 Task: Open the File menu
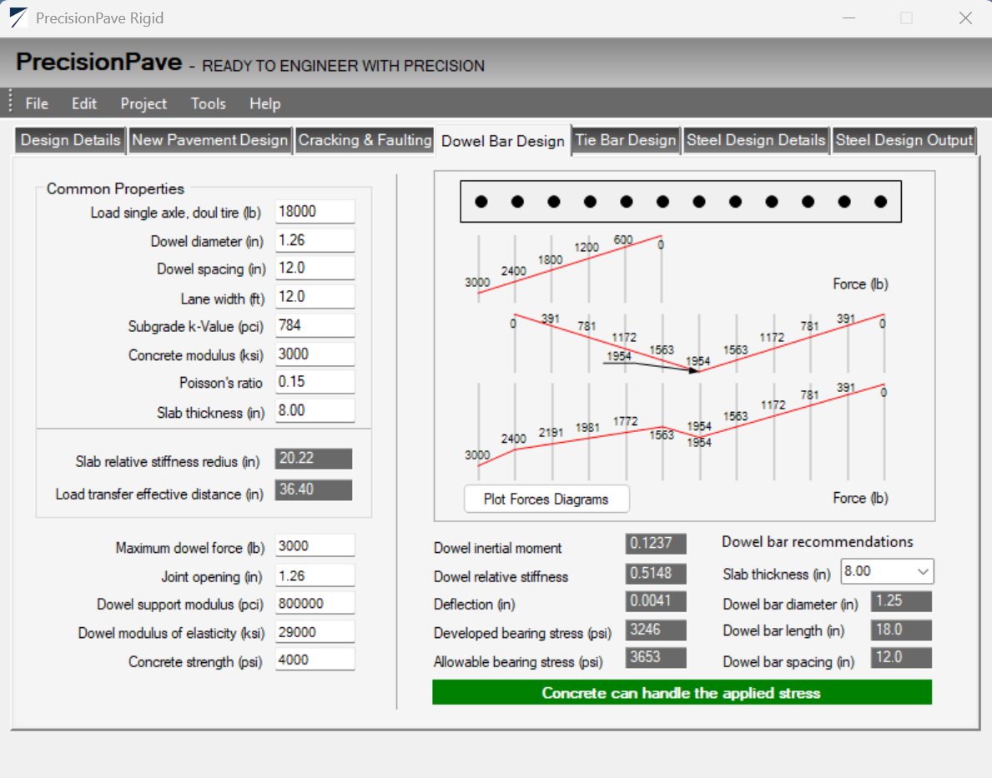[x=37, y=103]
